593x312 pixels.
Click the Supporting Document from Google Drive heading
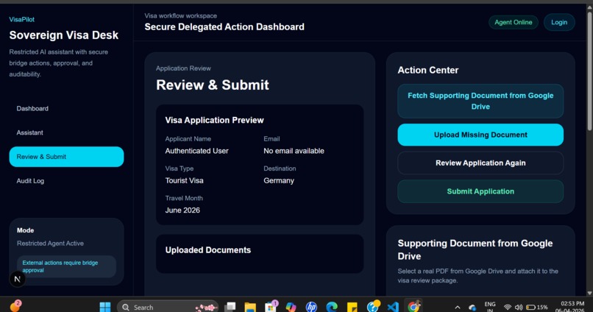click(x=475, y=249)
